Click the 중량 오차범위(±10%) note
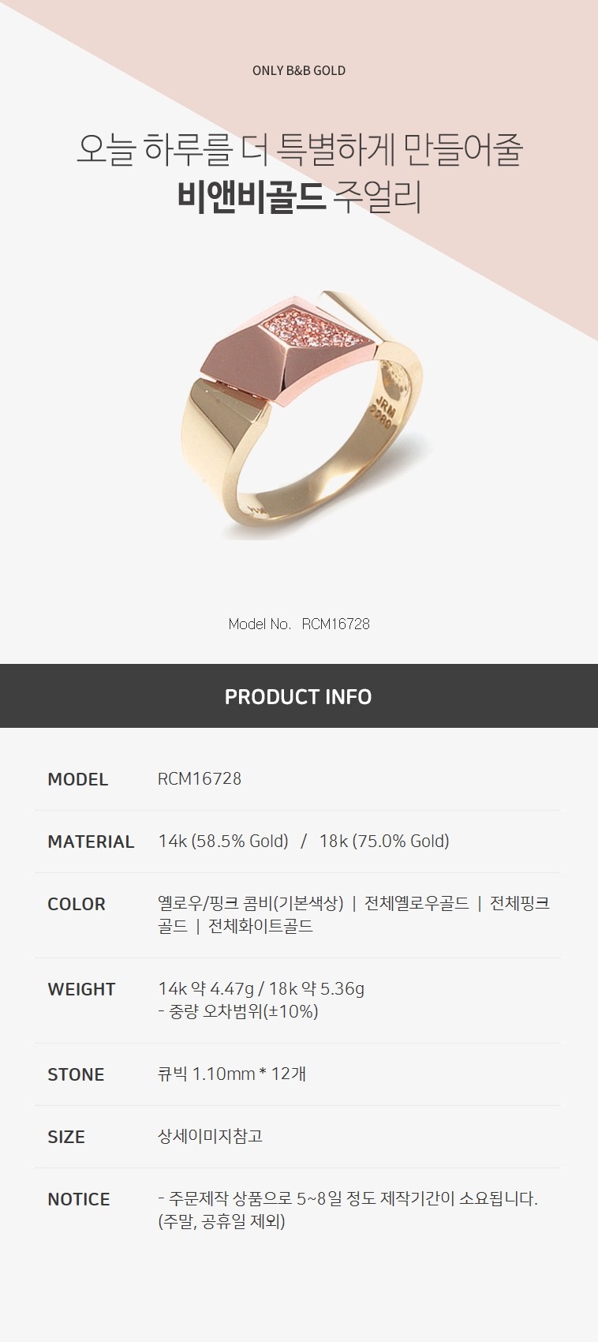This screenshot has height=1342, width=598. point(243,1011)
